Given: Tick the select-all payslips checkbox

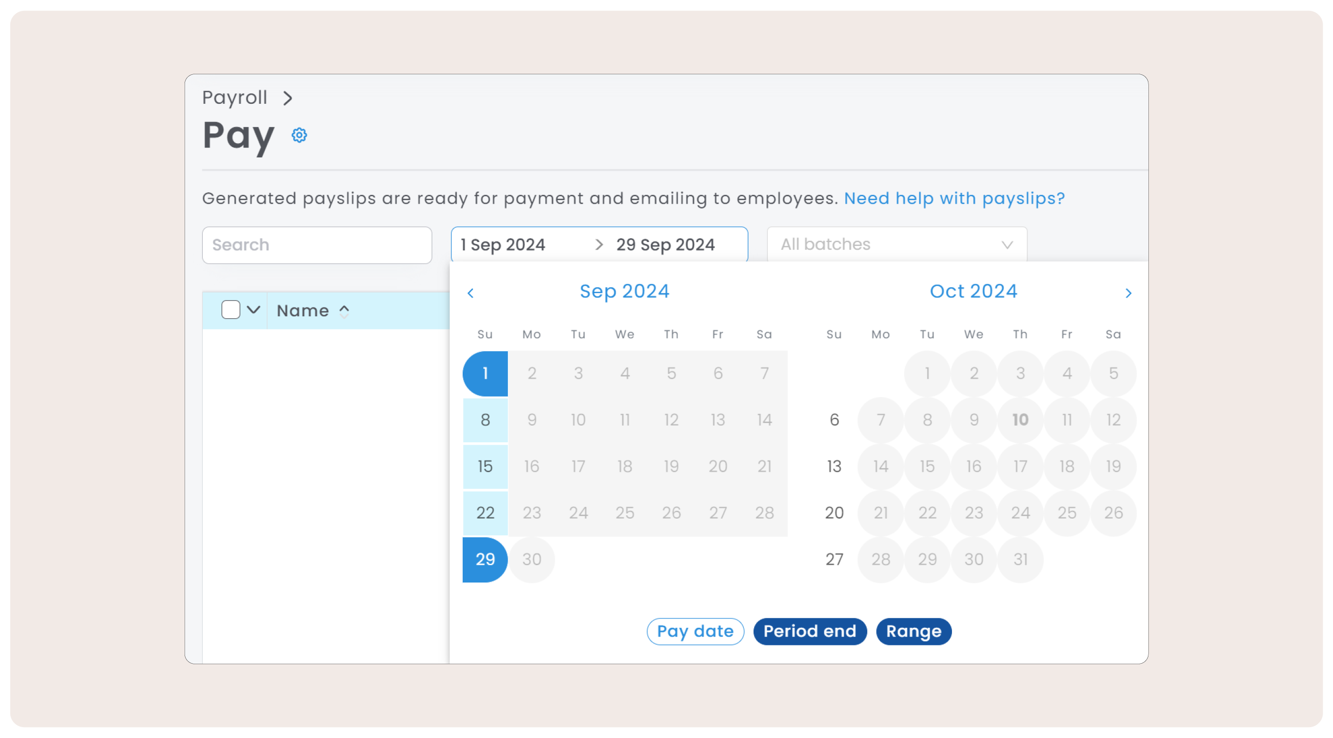Looking at the screenshot, I should [x=231, y=310].
